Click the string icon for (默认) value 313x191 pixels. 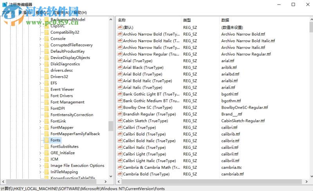click(x=120, y=27)
